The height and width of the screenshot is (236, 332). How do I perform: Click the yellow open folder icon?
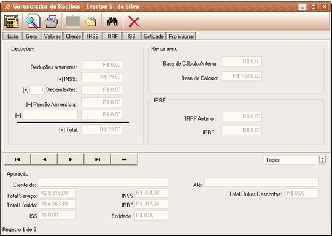point(91,21)
